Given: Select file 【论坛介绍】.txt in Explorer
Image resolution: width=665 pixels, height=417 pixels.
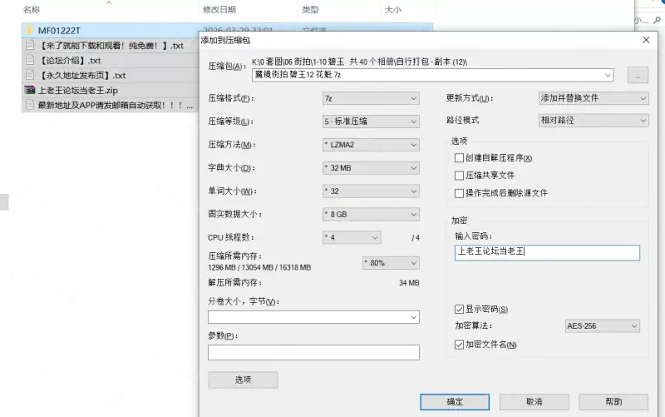Looking at the screenshot, I should point(70,60).
